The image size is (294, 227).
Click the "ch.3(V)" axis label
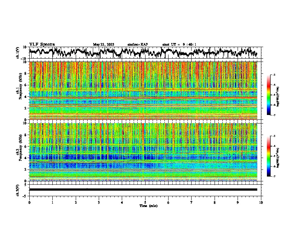(18, 190)
